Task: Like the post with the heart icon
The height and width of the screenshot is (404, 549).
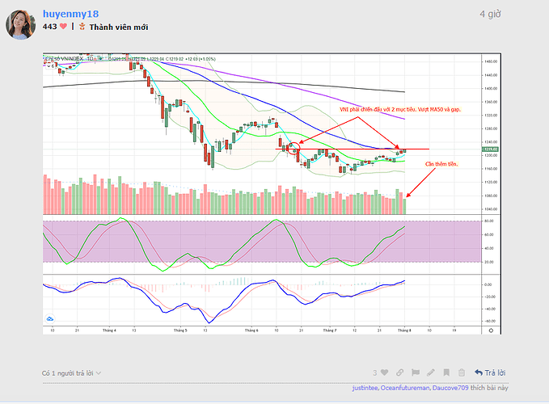Action: click(384, 372)
